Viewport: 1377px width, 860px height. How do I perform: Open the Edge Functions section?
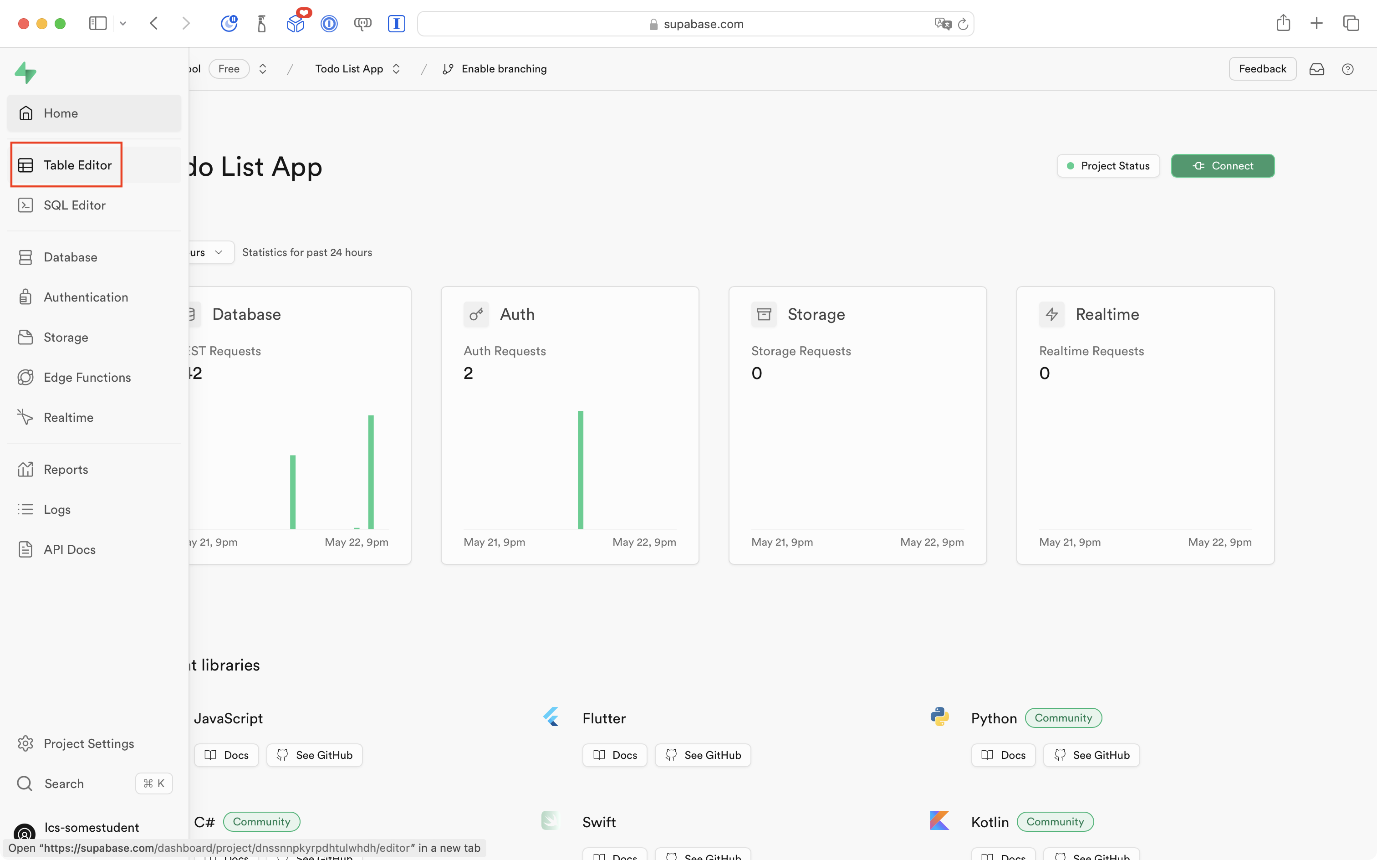point(87,377)
